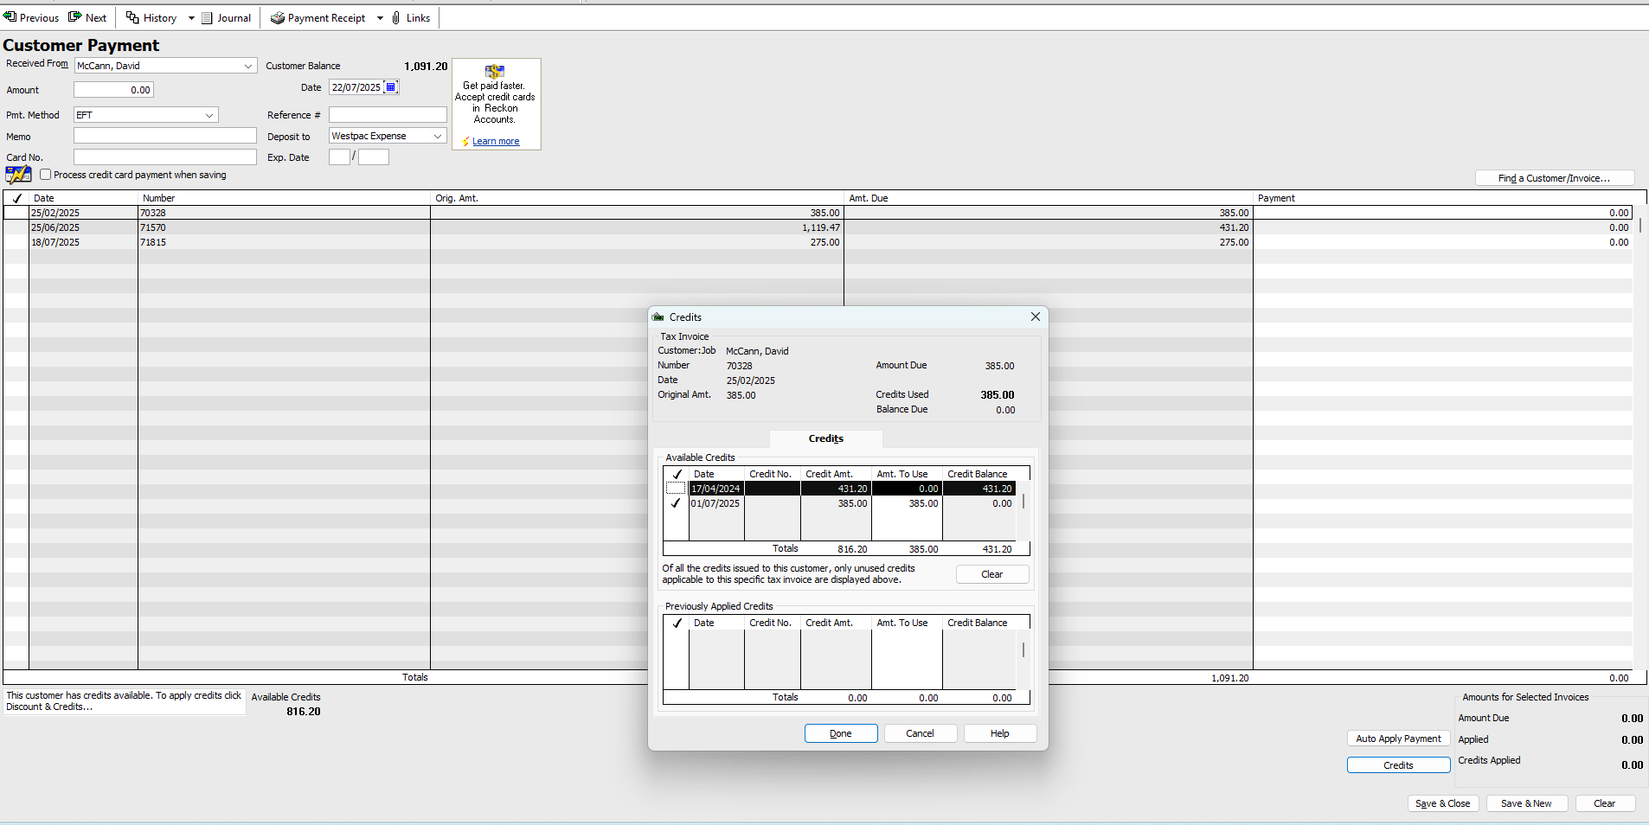1649x825 pixels.
Task: Click the credit card processing icon
Action: point(18,175)
